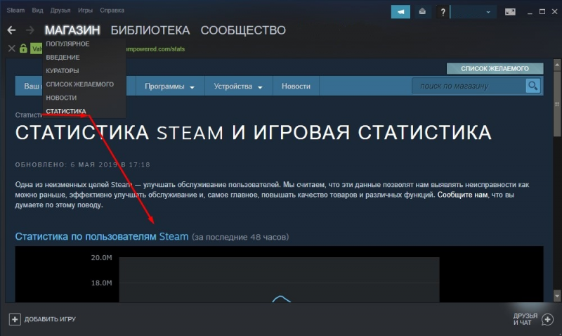The width and height of the screenshot is (562, 336).
Task: Click the forward navigation arrow
Action: (30, 30)
